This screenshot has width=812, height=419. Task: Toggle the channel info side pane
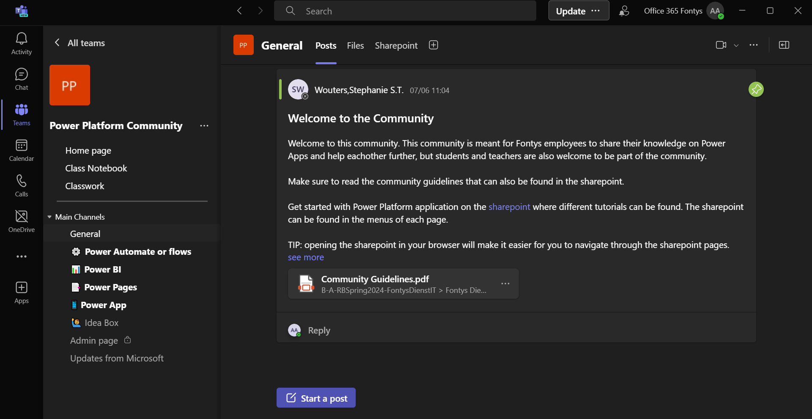click(784, 45)
